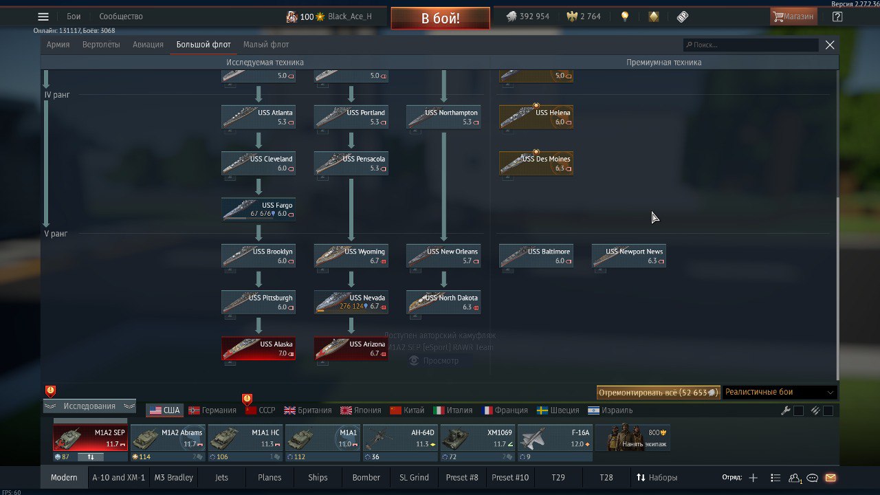Image resolution: width=880 pixels, height=495 pixels.
Task: Select USS Nevada ship card
Action: (x=351, y=302)
